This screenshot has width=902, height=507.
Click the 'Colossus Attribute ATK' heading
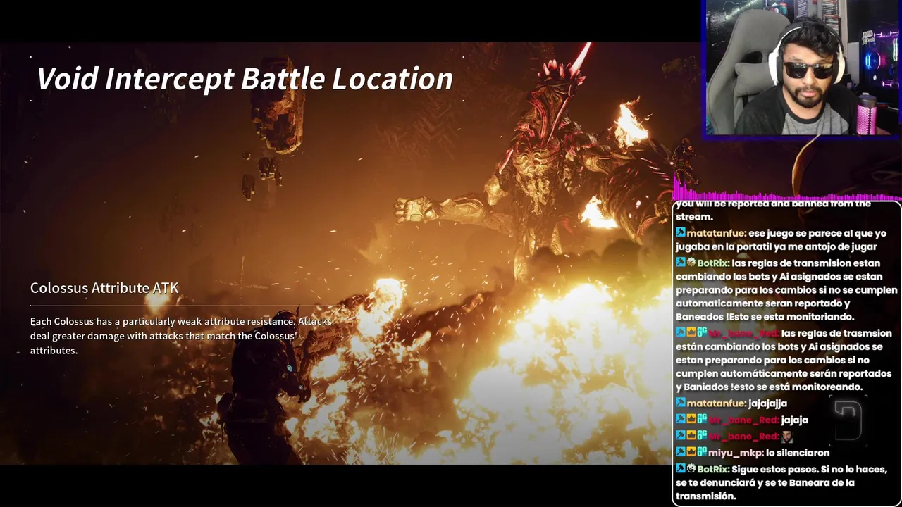coord(104,287)
